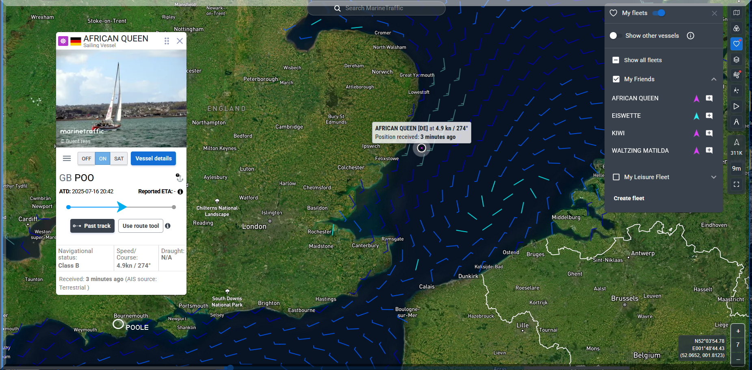Open Vessel details for African Queen
The image size is (752, 370).
[x=153, y=158]
